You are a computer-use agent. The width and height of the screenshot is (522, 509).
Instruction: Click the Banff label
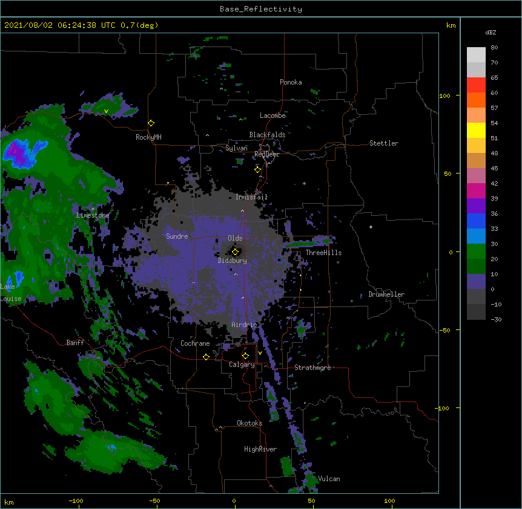[x=75, y=343]
